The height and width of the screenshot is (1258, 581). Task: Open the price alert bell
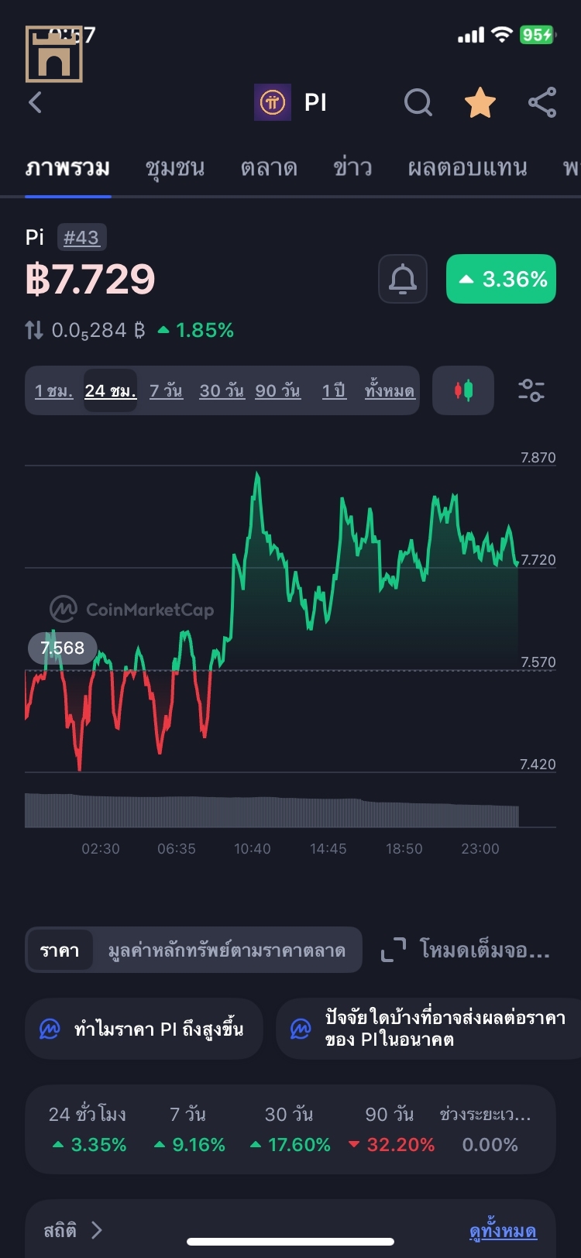coord(402,279)
